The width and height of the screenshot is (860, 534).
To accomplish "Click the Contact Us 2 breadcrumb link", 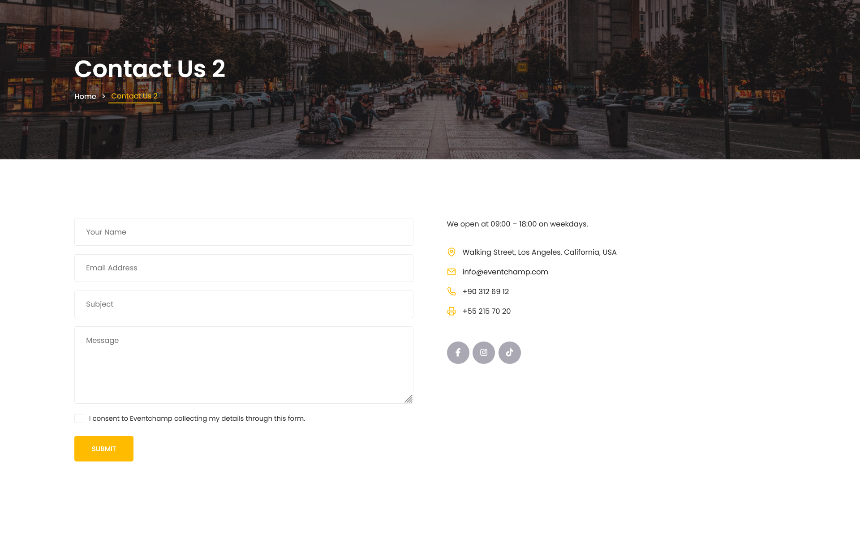I will point(134,96).
